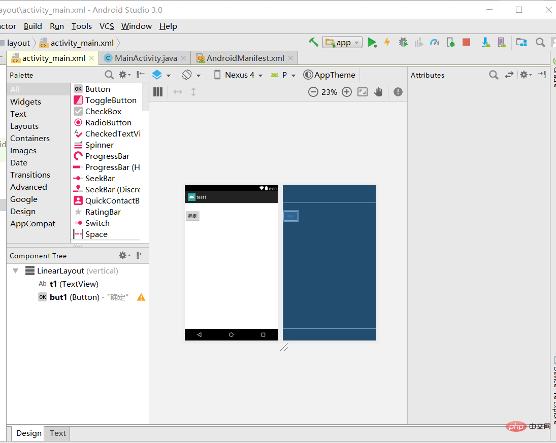The height and width of the screenshot is (443, 556).
Task: Open the Android Profiler gauge icon
Action: coord(435,42)
